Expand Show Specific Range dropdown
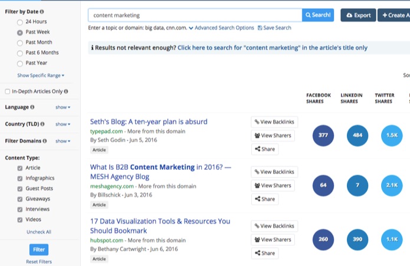The image size is (410, 266). [41, 75]
